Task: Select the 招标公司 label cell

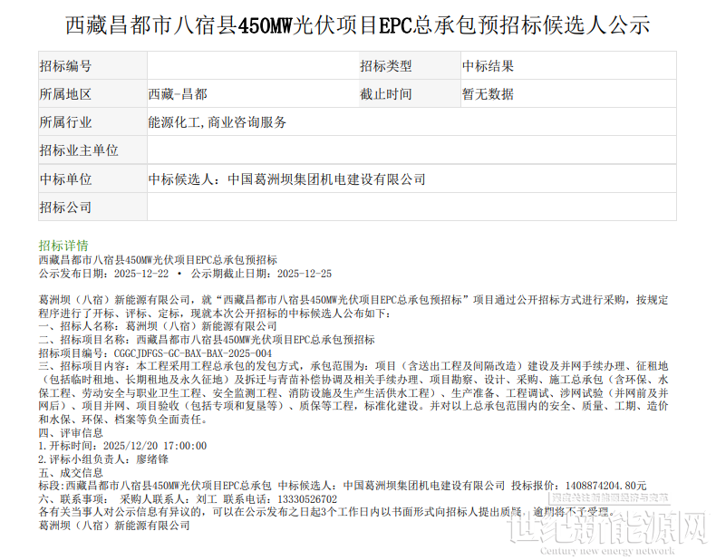Action: [x=65, y=208]
